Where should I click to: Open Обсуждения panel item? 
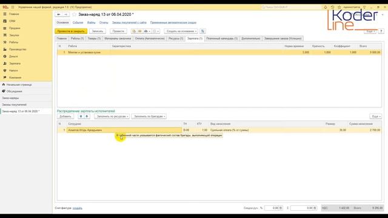[x=14, y=91]
